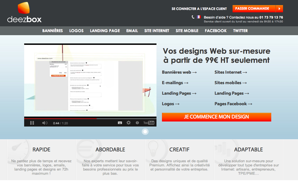
Task: Click the ADAPTABLE heading
Action: point(248,150)
